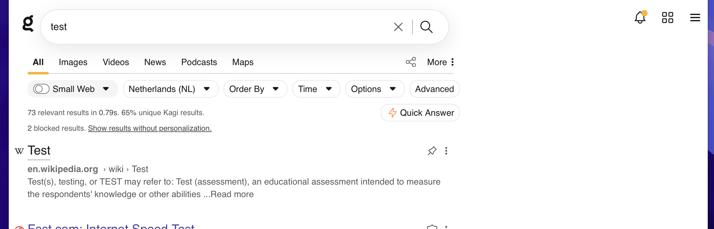Open the notifications bell
Image resolution: width=714 pixels, height=229 pixels.
640,18
